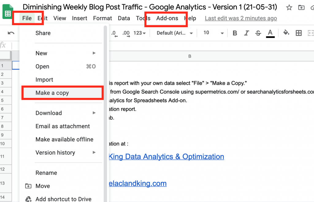
Task: Toggle bold formatting
Action: 235,33
